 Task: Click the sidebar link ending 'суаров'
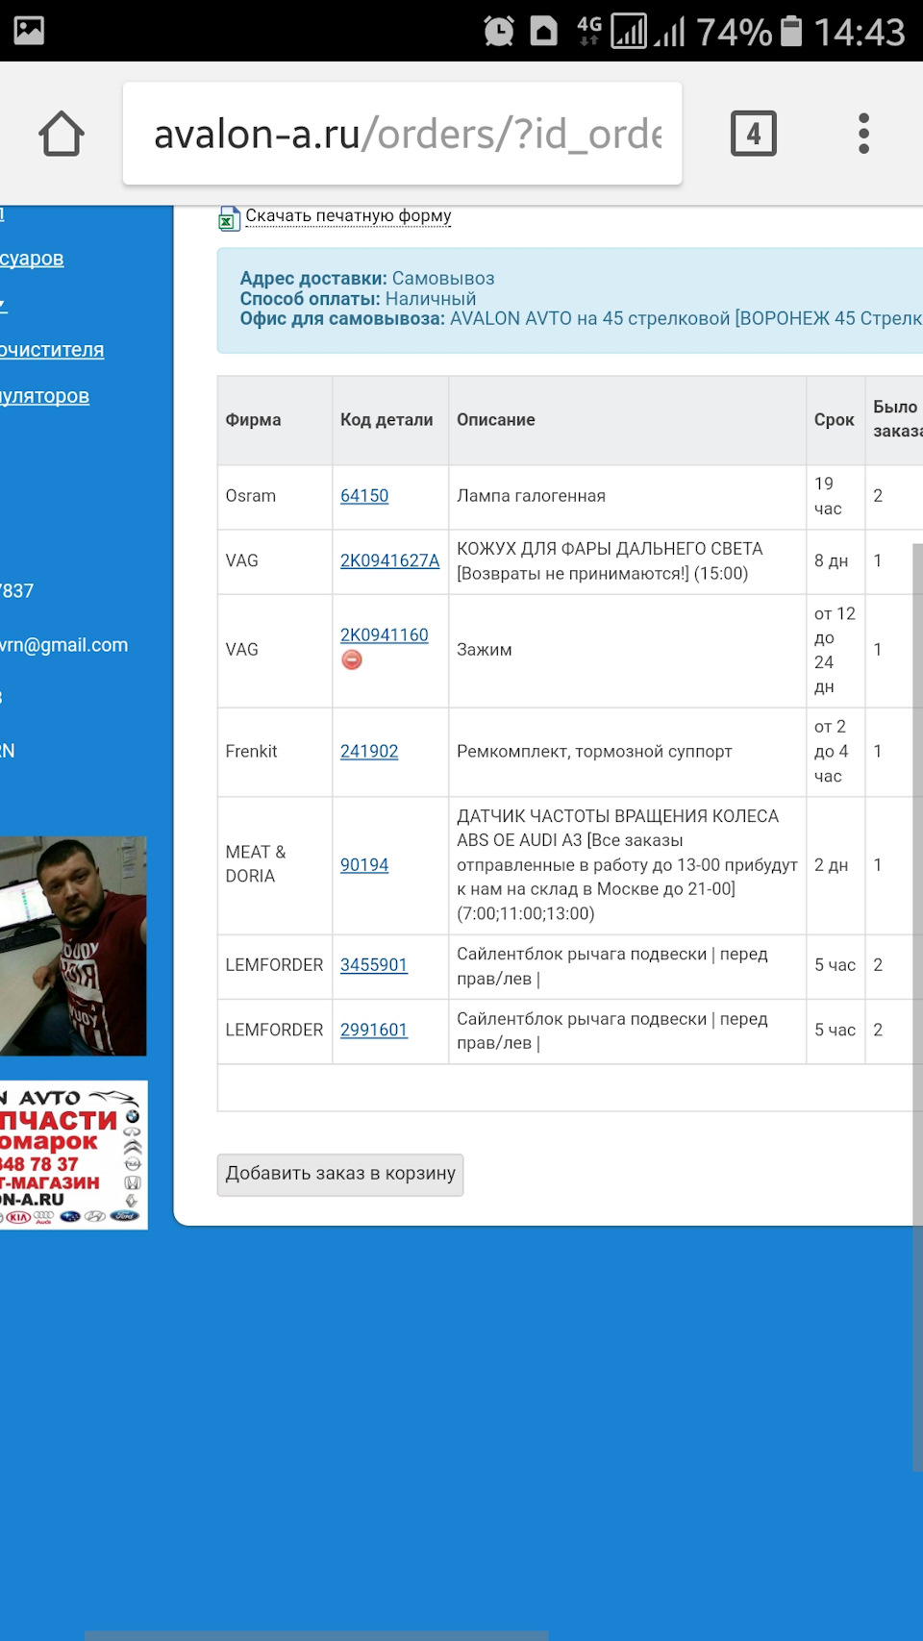pos(32,259)
